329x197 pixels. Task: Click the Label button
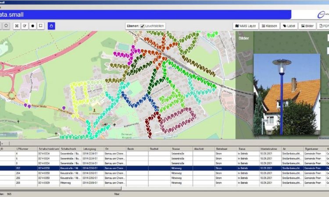point(289,26)
